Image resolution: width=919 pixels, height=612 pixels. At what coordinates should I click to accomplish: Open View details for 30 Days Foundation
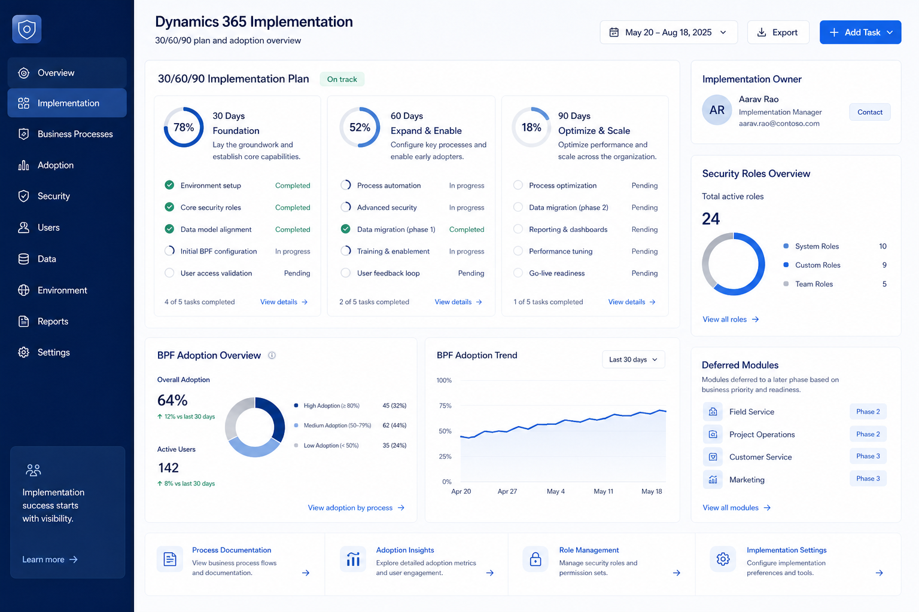(284, 302)
